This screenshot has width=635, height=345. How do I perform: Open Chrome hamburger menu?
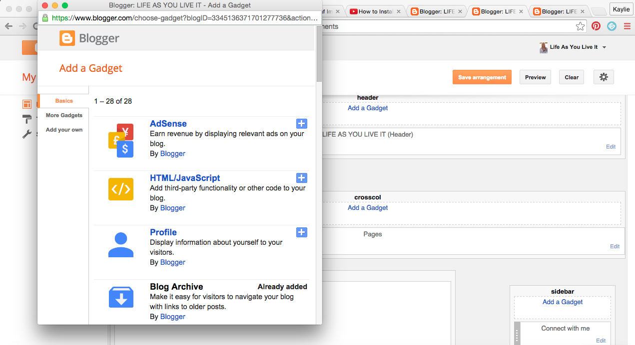(627, 26)
